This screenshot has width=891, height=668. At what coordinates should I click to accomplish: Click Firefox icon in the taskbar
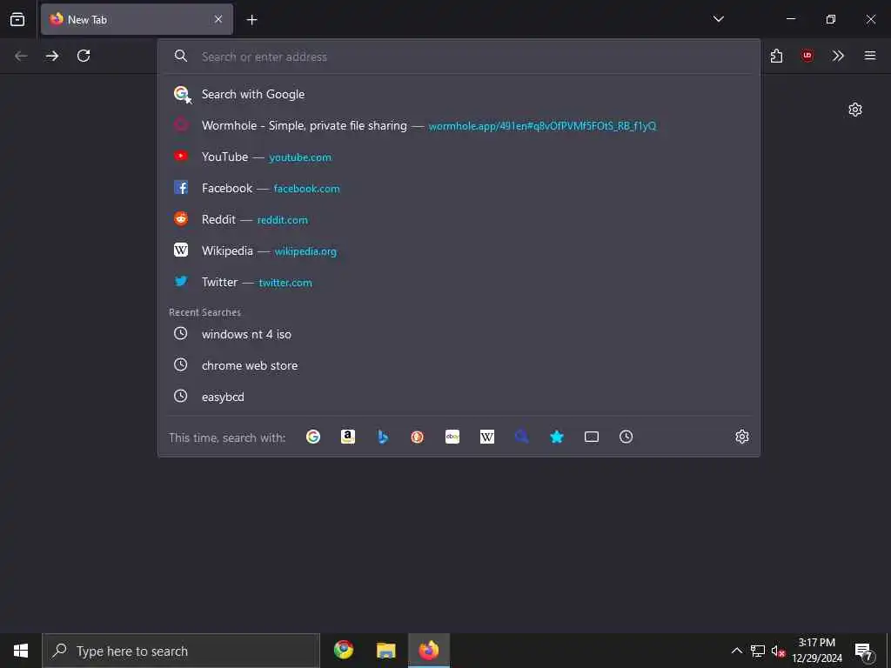tap(429, 651)
